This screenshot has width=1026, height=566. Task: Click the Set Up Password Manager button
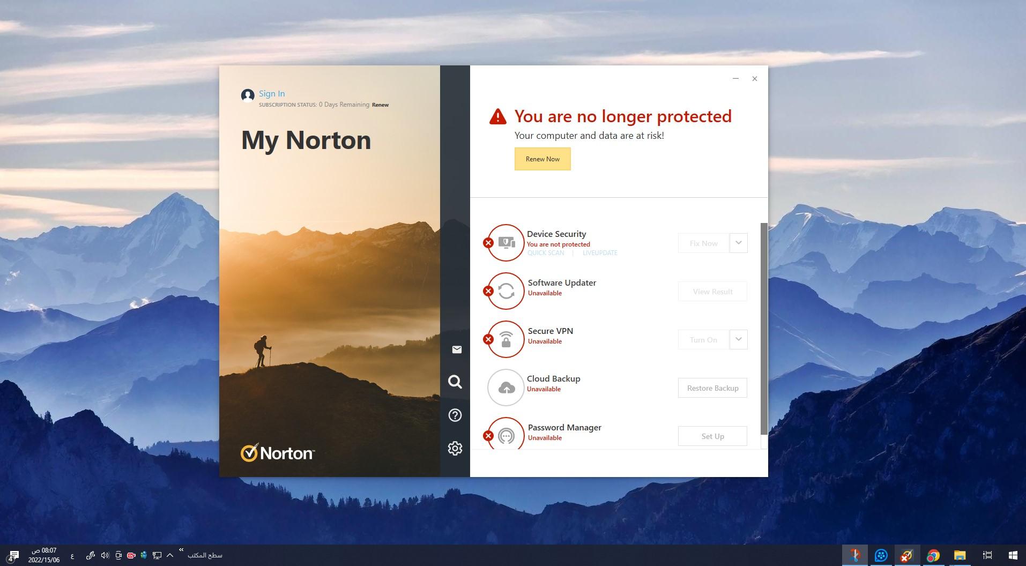(712, 436)
